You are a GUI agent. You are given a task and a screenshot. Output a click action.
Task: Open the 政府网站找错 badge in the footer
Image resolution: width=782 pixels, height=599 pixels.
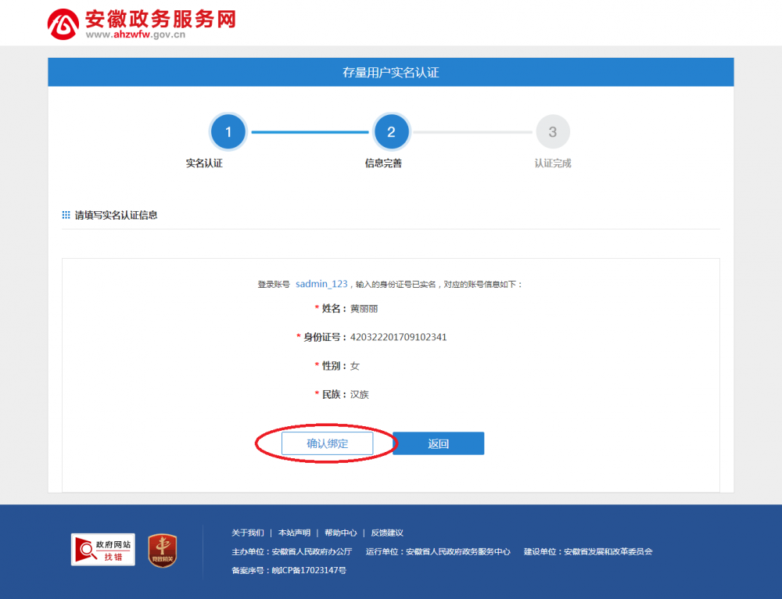pyautogui.click(x=103, y=550)
